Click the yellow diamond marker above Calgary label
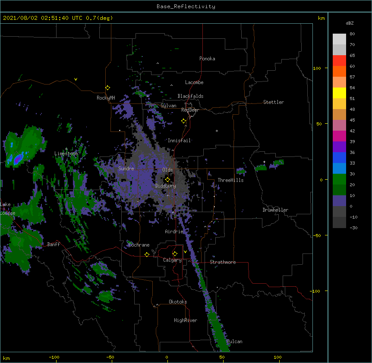The width and height of the screenshot is (372, 363). tap(175, 254)
